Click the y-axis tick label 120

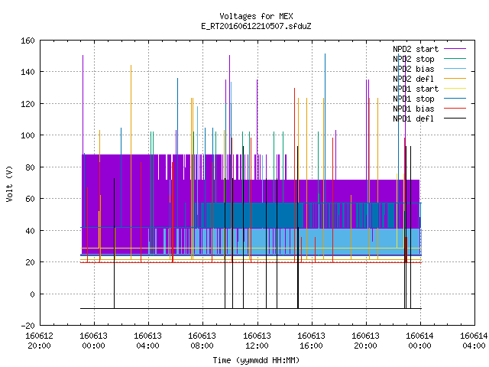point(28,104)
